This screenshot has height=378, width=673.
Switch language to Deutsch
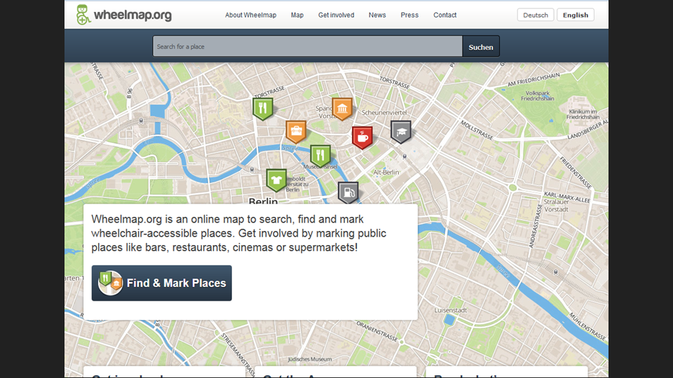[535, 15]
